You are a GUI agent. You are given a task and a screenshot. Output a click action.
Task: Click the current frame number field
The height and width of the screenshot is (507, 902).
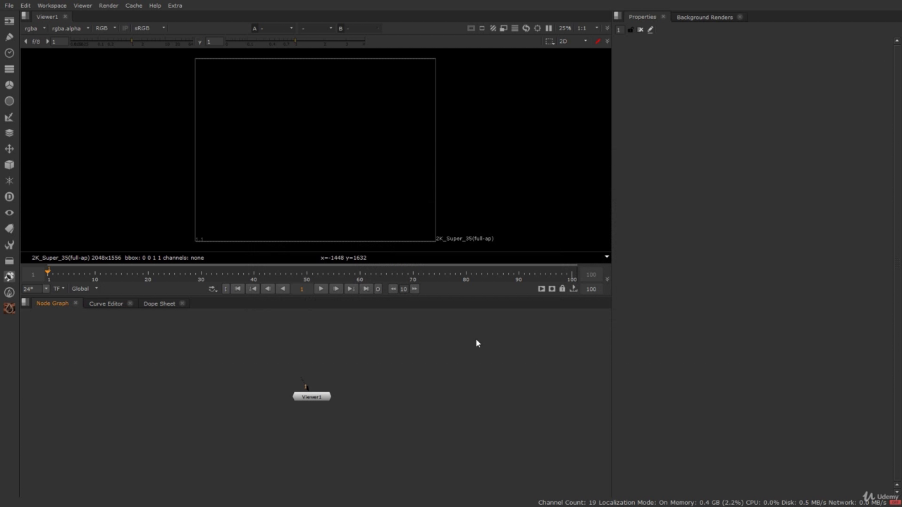coord(302,289)
